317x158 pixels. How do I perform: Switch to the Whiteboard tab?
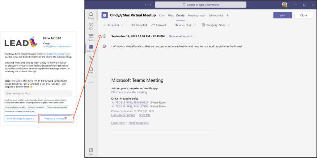(x=216, y=16)
